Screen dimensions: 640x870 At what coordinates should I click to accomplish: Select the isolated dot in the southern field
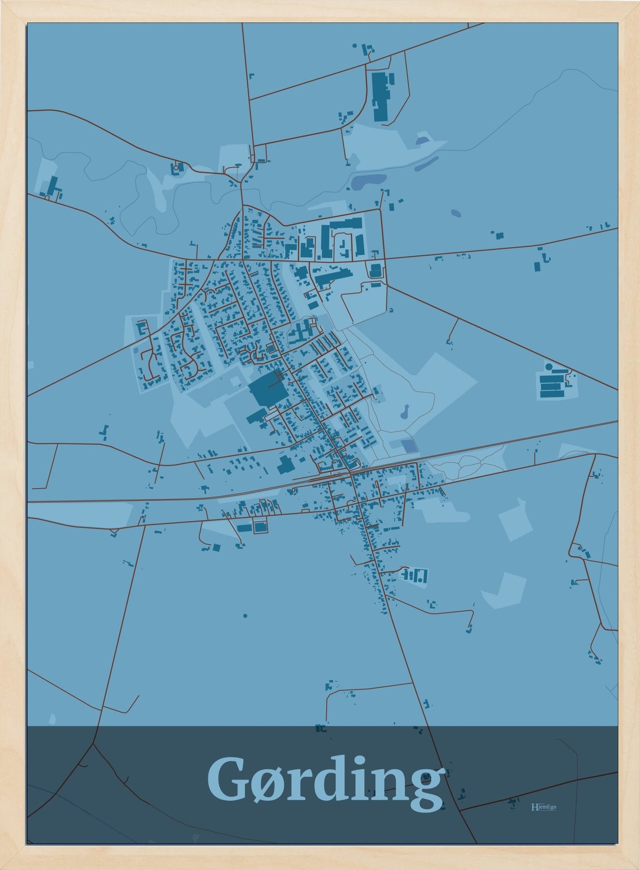coord(245,616)
